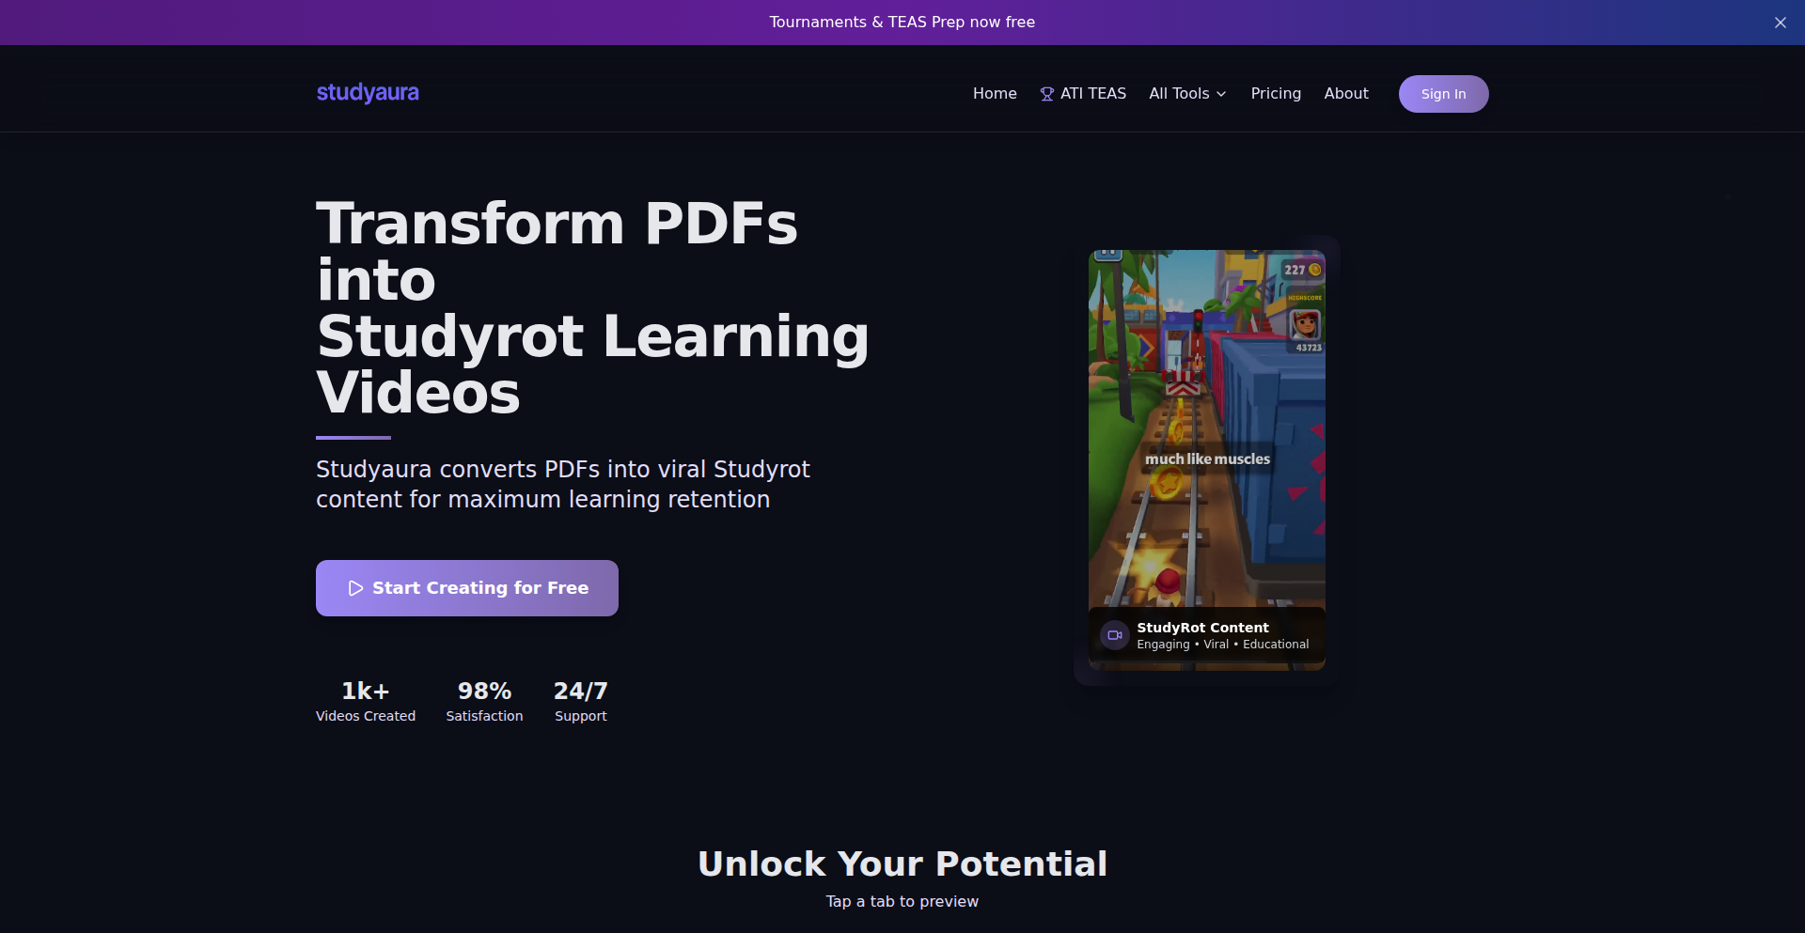Open the ATI TEAS page
This screenshot has height=933, width=1805.
1083,94
